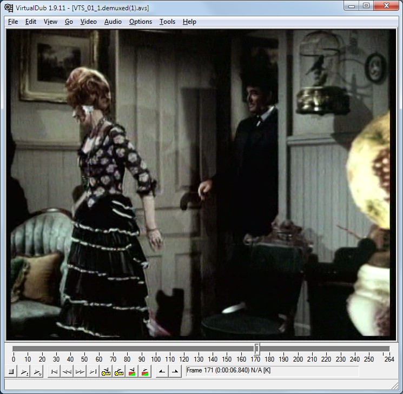
Task: Click the video frame preview pane
Action: click(x=201, y=185)
